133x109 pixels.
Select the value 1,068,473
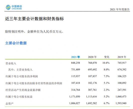(121, 97)
